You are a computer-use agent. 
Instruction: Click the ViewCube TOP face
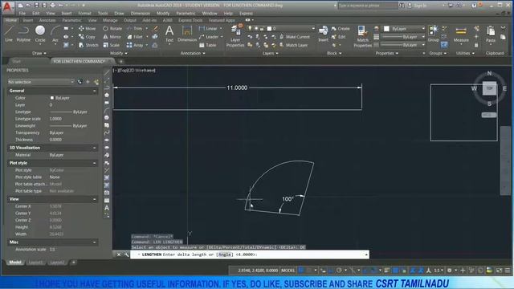pyautogui.click(x=489, y=88)
